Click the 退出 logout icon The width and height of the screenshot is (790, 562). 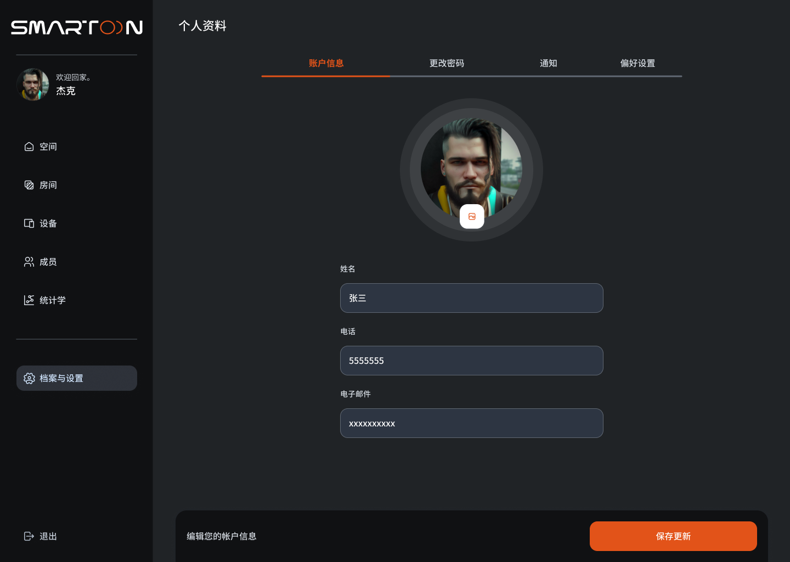(x=29, y=536)
